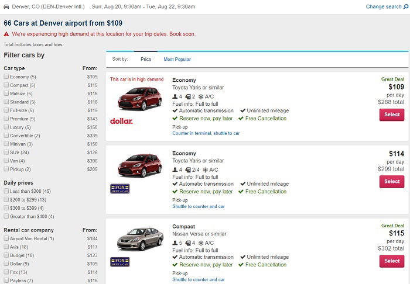Open the Change search link

[383, 6]
